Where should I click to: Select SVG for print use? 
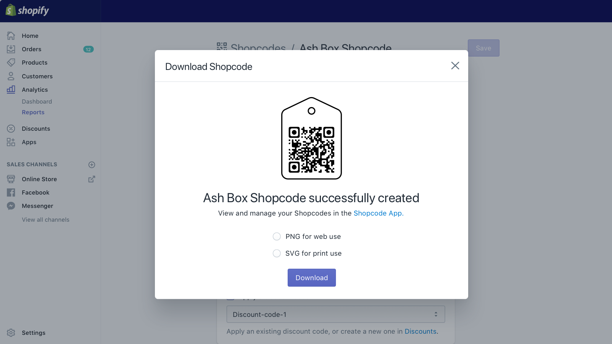pyautogui.click(x=277, y=253)
